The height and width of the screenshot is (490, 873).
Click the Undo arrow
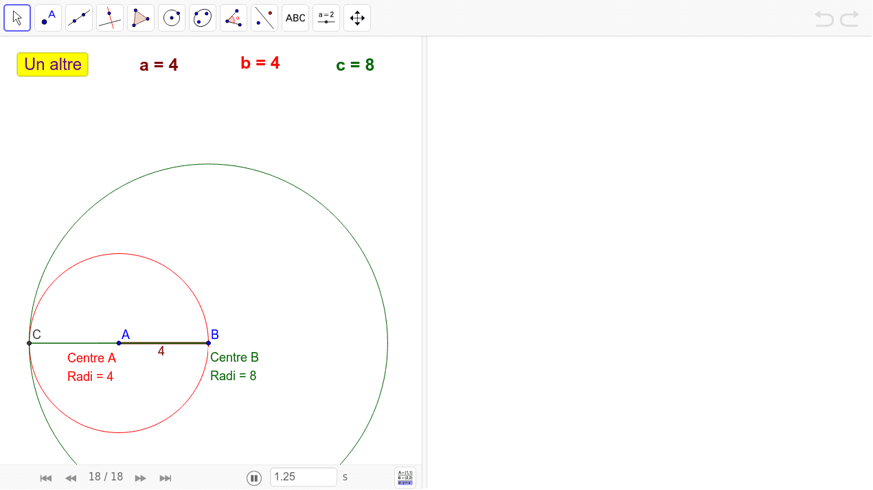(824, 19)
